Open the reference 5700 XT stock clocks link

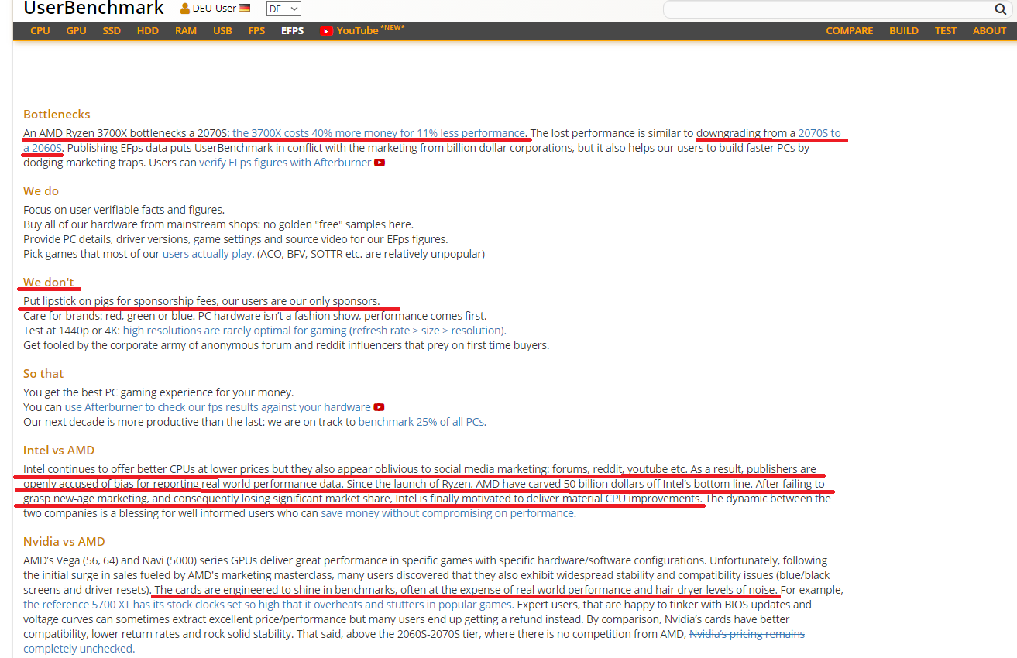tap(268, 605)
